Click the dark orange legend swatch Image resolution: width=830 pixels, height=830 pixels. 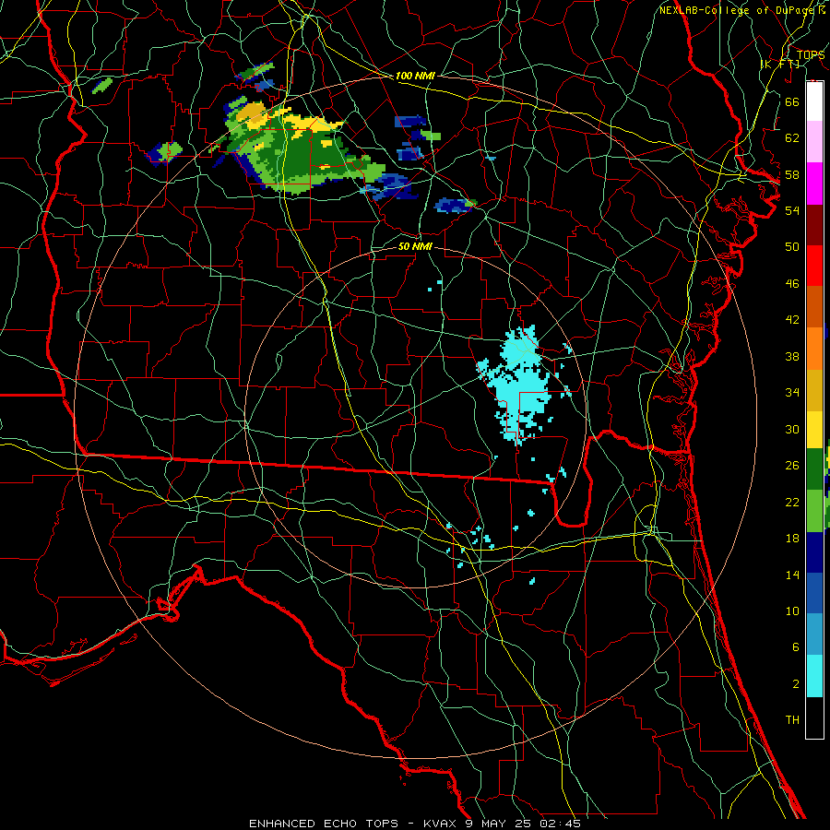coord(814,307)
